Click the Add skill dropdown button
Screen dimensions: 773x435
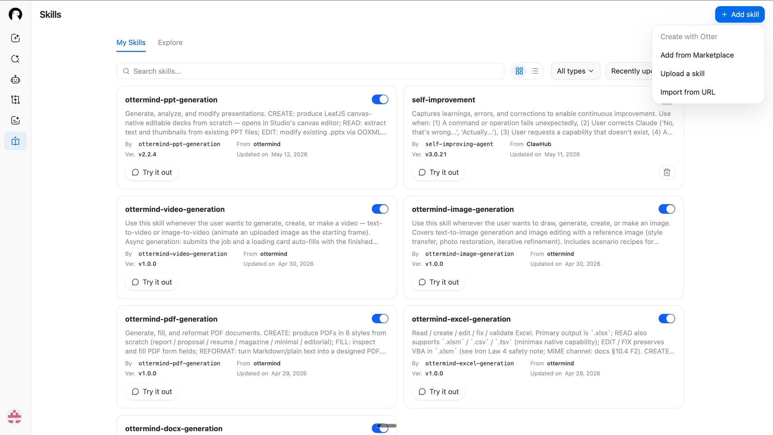739,14
